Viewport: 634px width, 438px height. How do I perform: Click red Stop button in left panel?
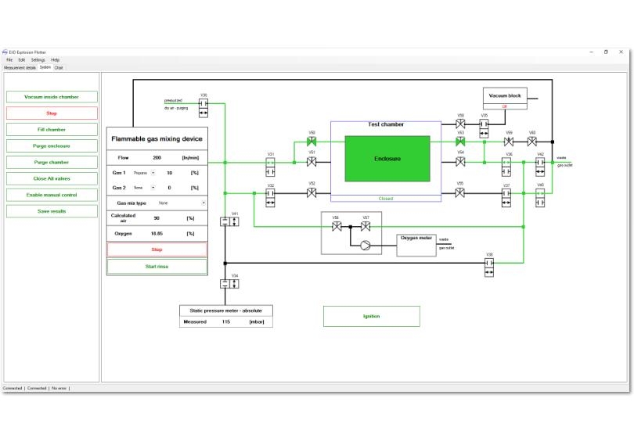(52, 113)
